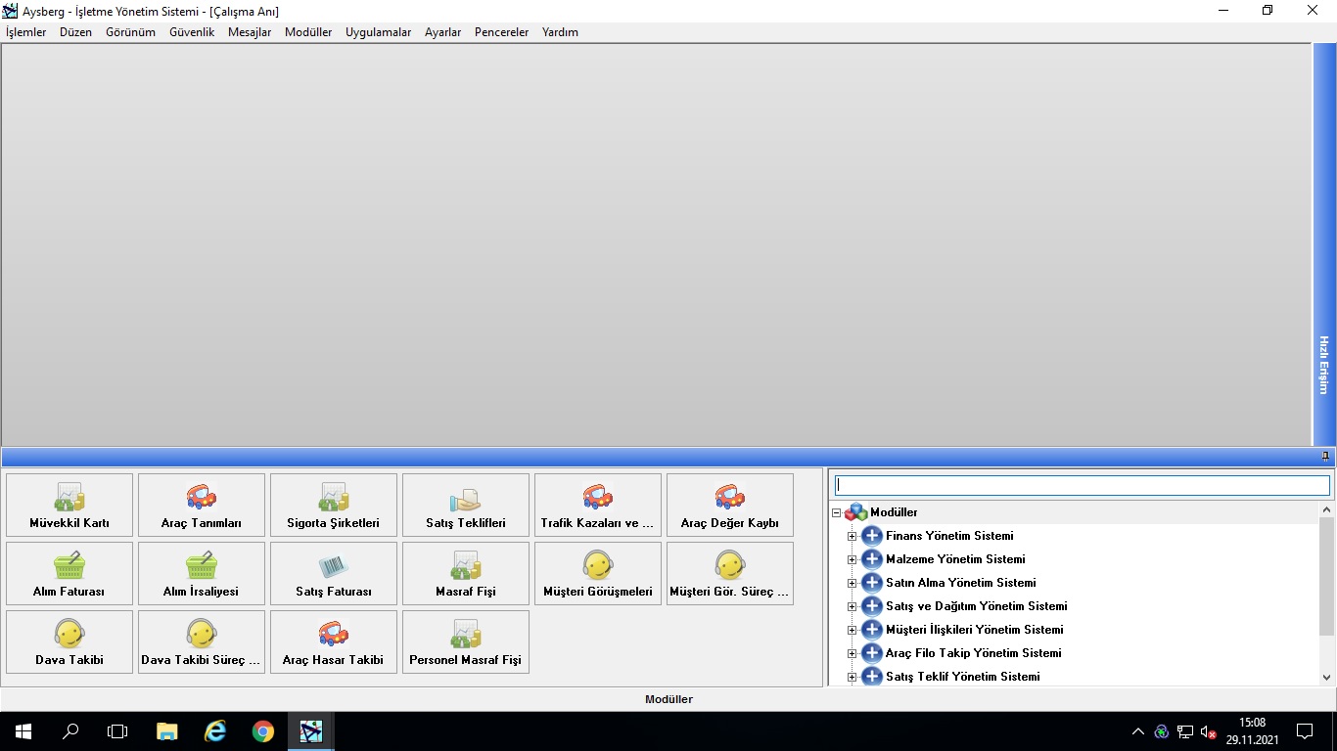1337x751 pixels.
Task: Select Araç Filo Takip Yönetim Sistemi
Action: point(973,653)
